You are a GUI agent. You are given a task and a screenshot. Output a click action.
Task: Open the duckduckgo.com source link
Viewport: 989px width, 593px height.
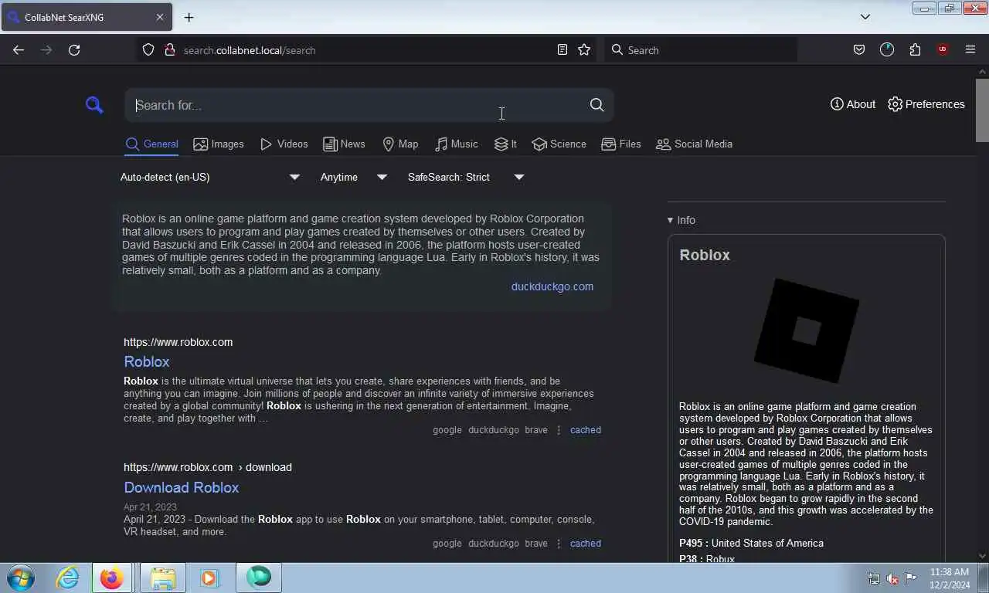click(x=552, y=286)
